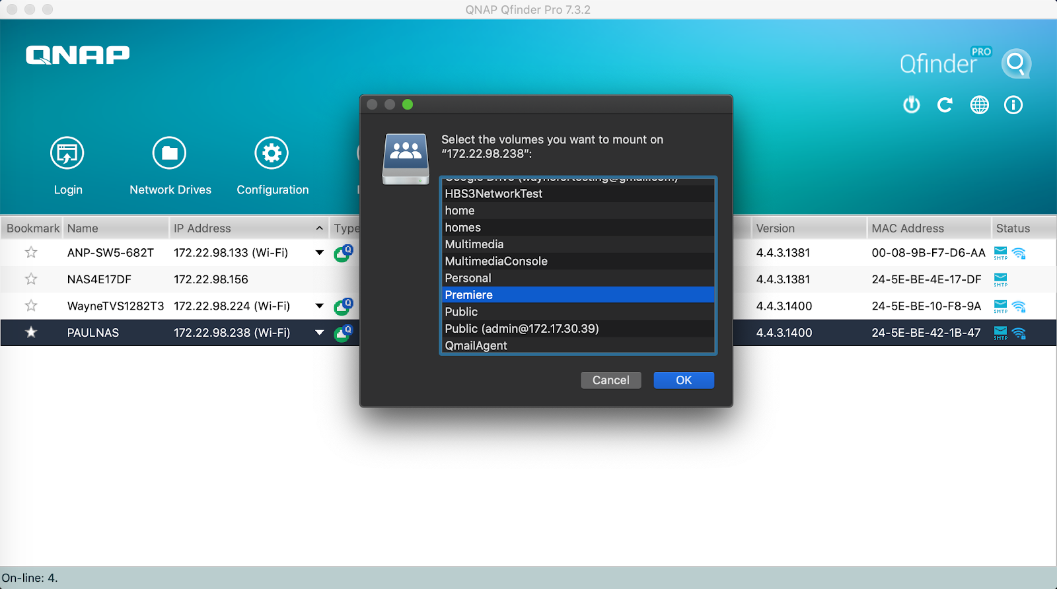Select the MultimediaConsole volume

(578, 261)
